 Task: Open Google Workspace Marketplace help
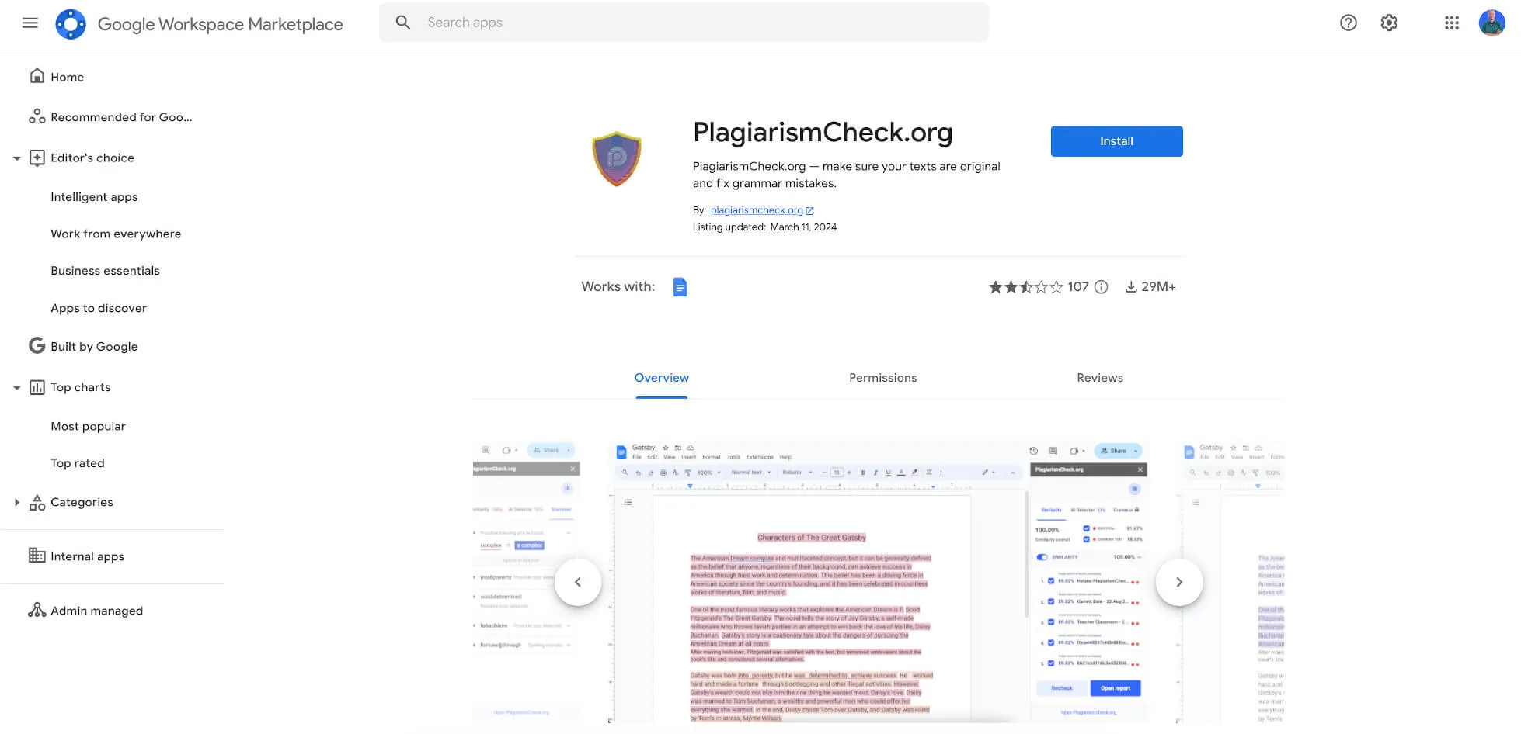[x=1348, y=23]
